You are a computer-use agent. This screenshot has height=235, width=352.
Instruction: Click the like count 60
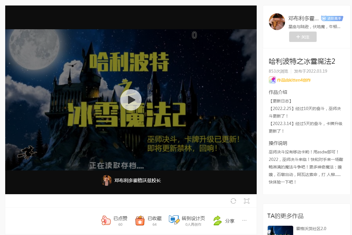[x=120, y=225]
